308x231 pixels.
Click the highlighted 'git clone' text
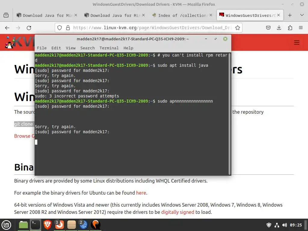[23, 124]
